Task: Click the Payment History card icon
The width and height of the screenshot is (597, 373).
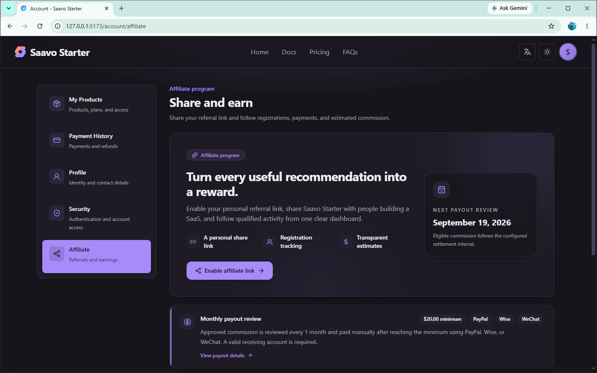Action: [57, 140]
